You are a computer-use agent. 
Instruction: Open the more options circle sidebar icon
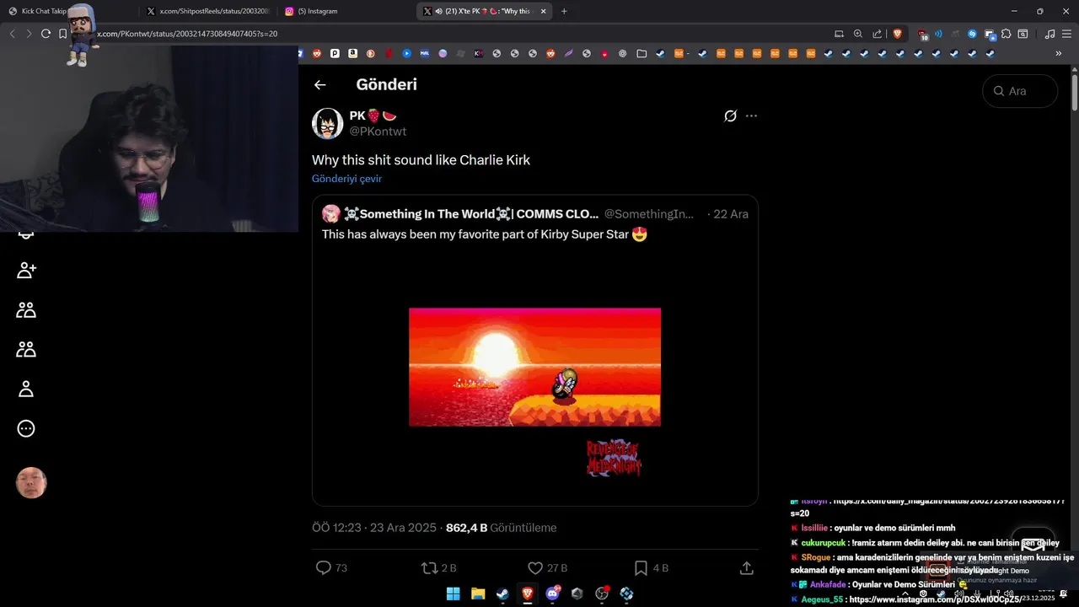tap(26, 428)
